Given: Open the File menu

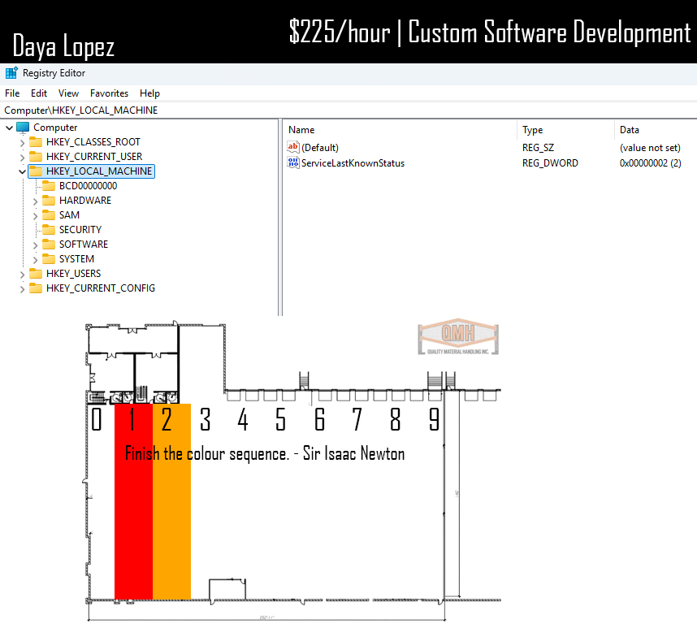Looking at the screenshot, I should tap(12, 93).
